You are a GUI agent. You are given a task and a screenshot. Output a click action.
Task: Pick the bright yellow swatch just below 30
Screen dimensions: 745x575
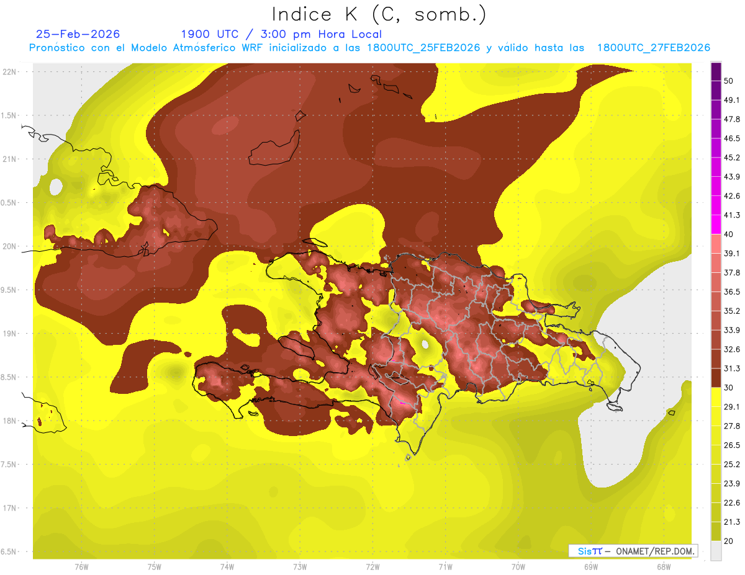tap(716, 397)
